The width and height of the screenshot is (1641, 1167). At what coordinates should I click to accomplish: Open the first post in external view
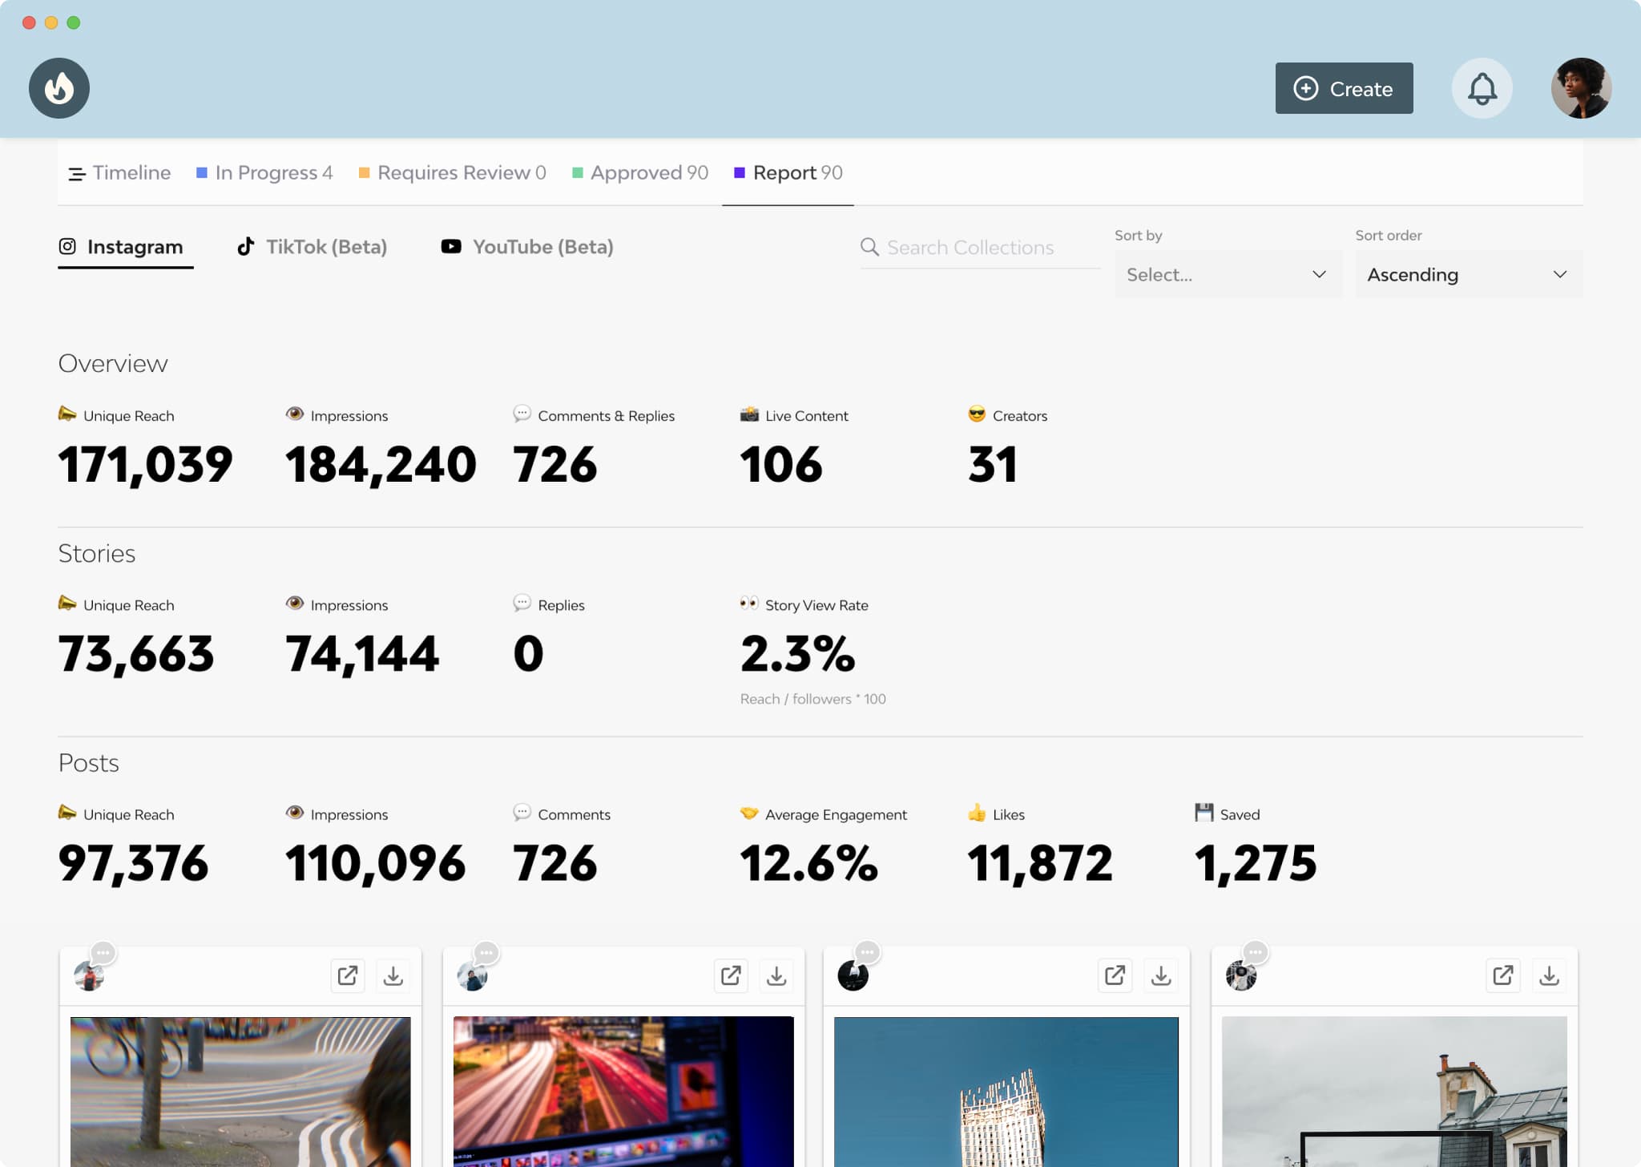[348, 975]
